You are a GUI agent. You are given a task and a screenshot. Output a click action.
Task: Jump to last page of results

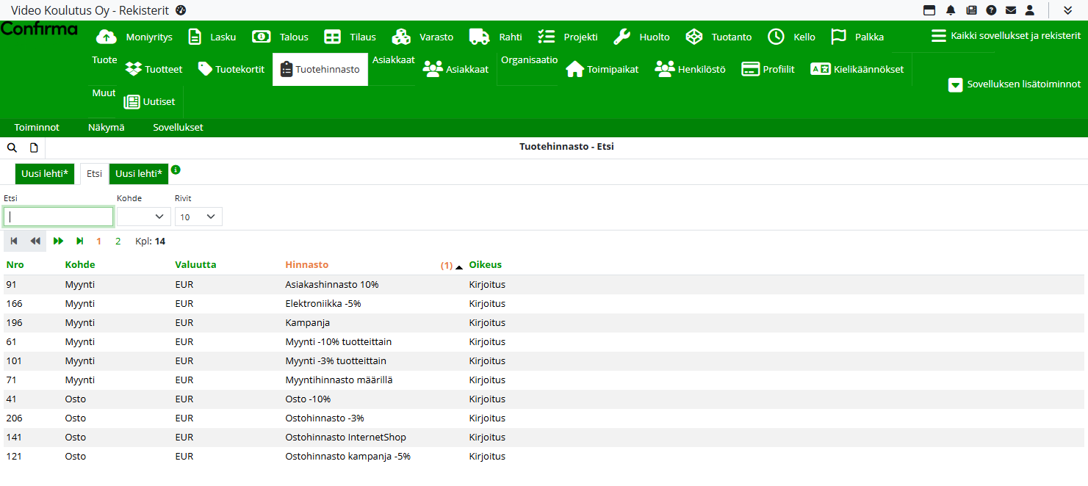coord(80,241)
